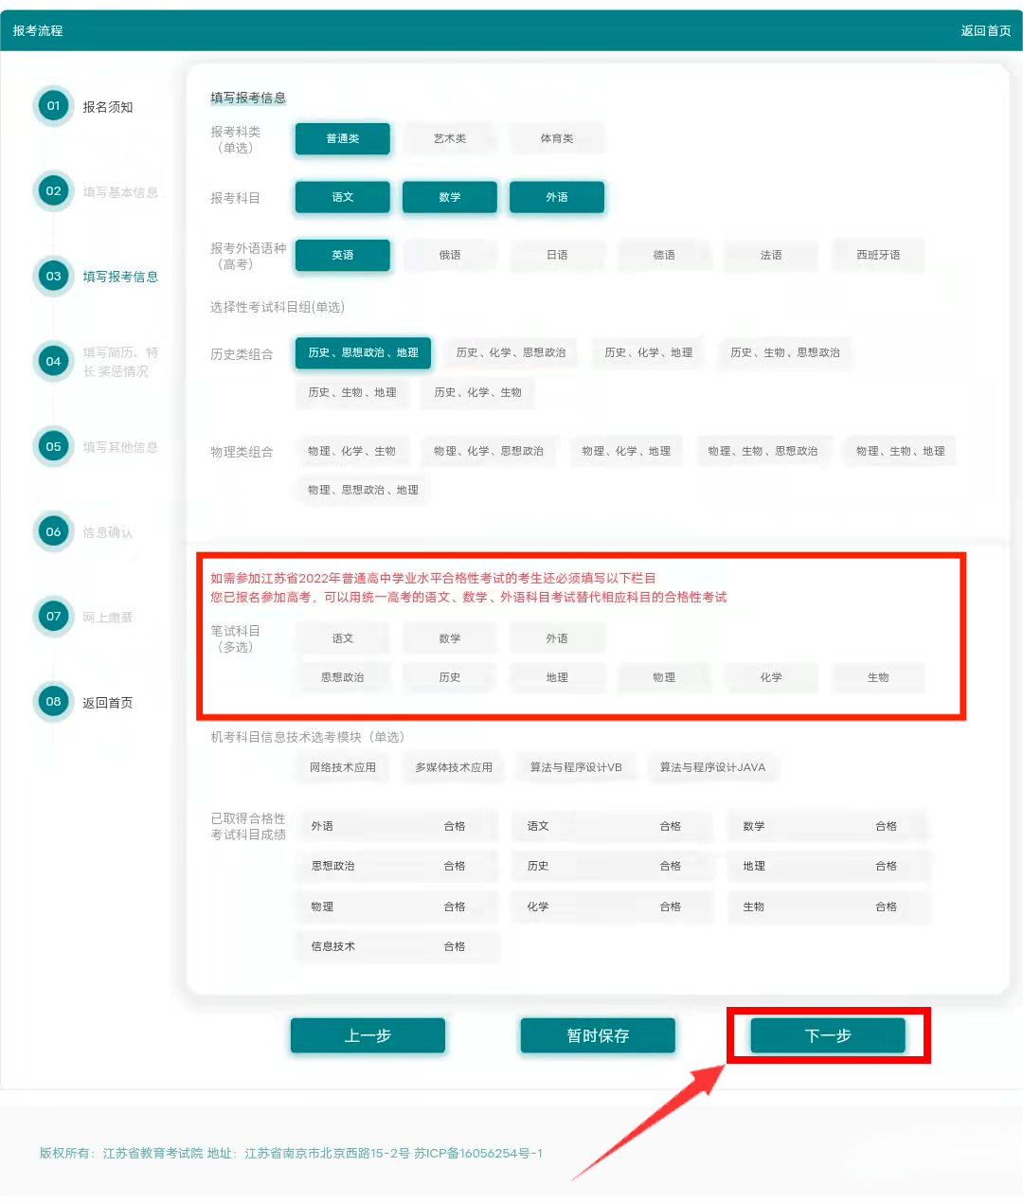Click the step 01 circle icon
This screenshot has width=1023, height=1203.
(x=53, y=106)
